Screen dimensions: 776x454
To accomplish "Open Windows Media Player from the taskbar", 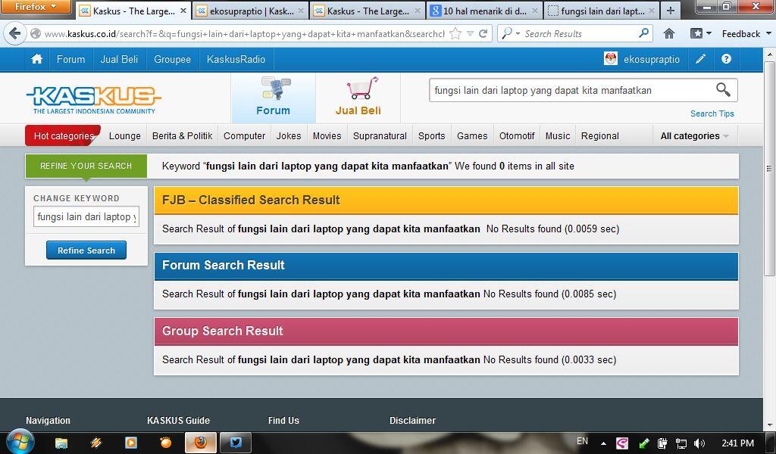I will coord(131,443).
